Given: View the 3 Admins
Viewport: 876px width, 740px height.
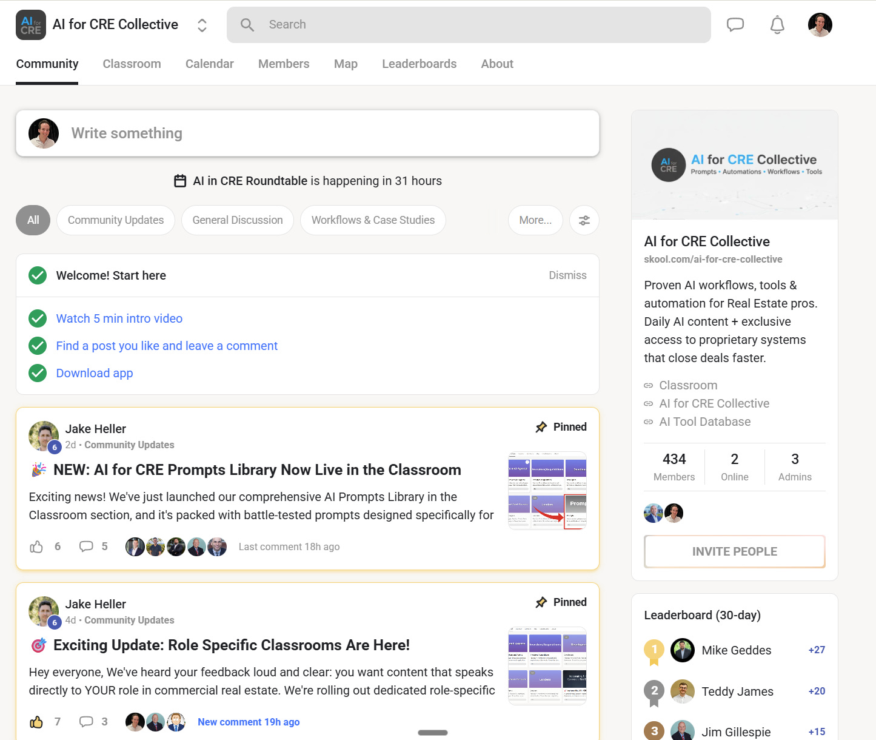Looking at the screenshot, I should (x=795, y=467).
